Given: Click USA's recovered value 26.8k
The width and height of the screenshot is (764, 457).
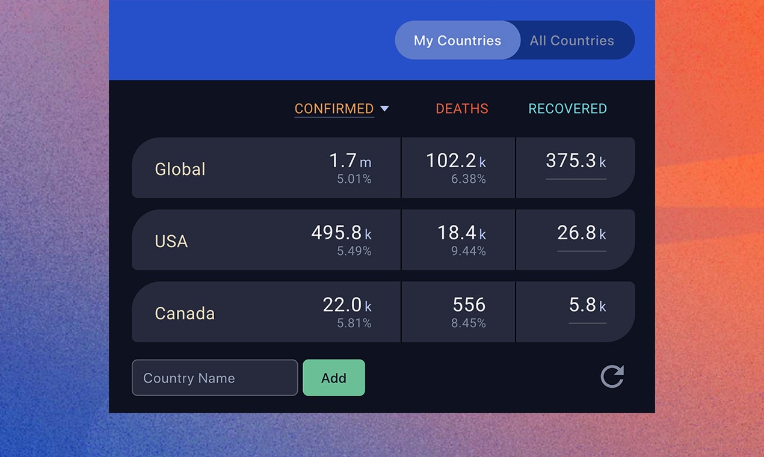Looking at the screenshot, I should [x=581, y=234].
